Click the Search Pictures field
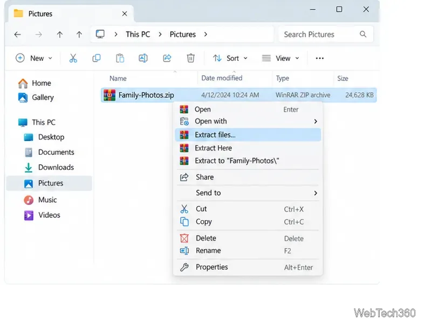The image size is (425, 328). tap(326, 35)
